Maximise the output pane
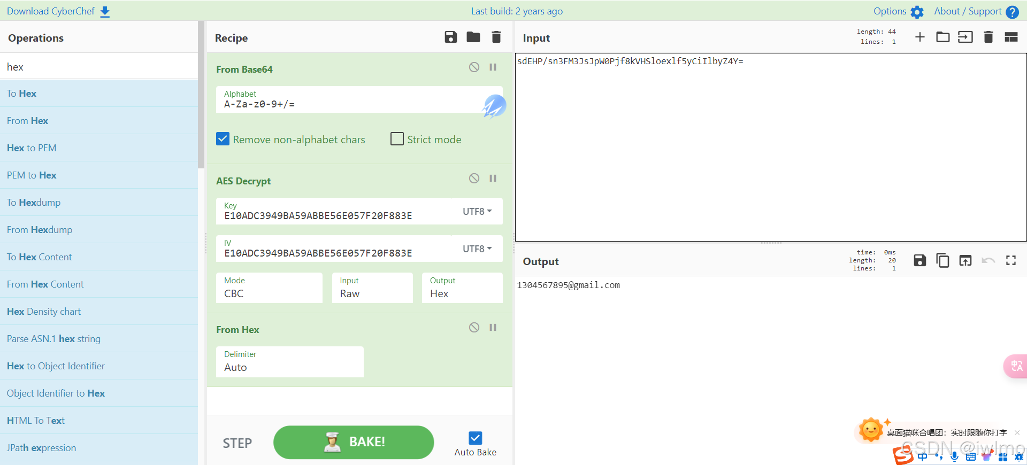This screenshot has width=1027, height=465. click(x=1011, y=260)
